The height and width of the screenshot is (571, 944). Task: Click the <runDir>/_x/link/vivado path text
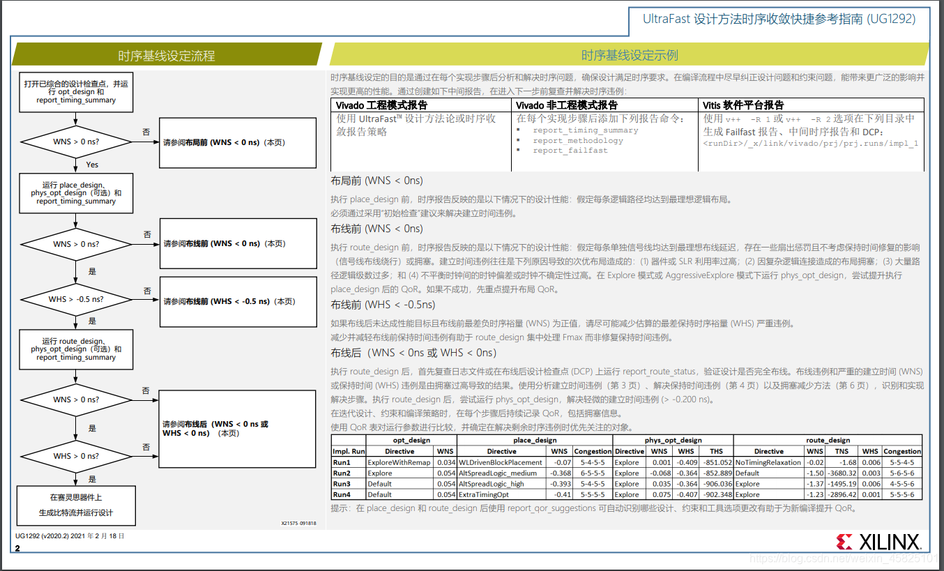(810, 144)
